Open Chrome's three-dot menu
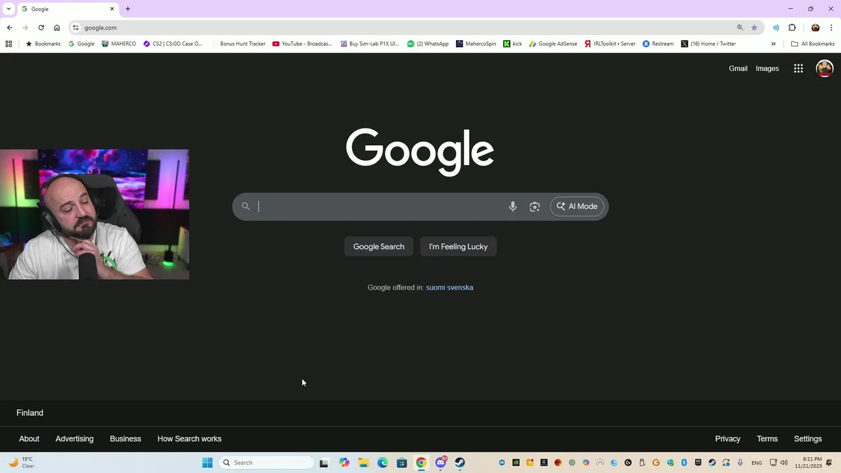The image size is (841, 473). point(831,28)
